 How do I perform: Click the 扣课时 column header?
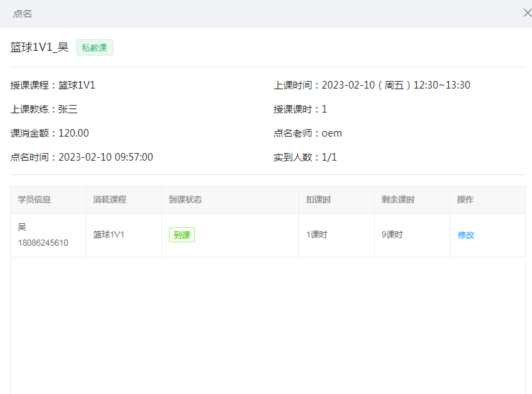(x=319, y=200)
